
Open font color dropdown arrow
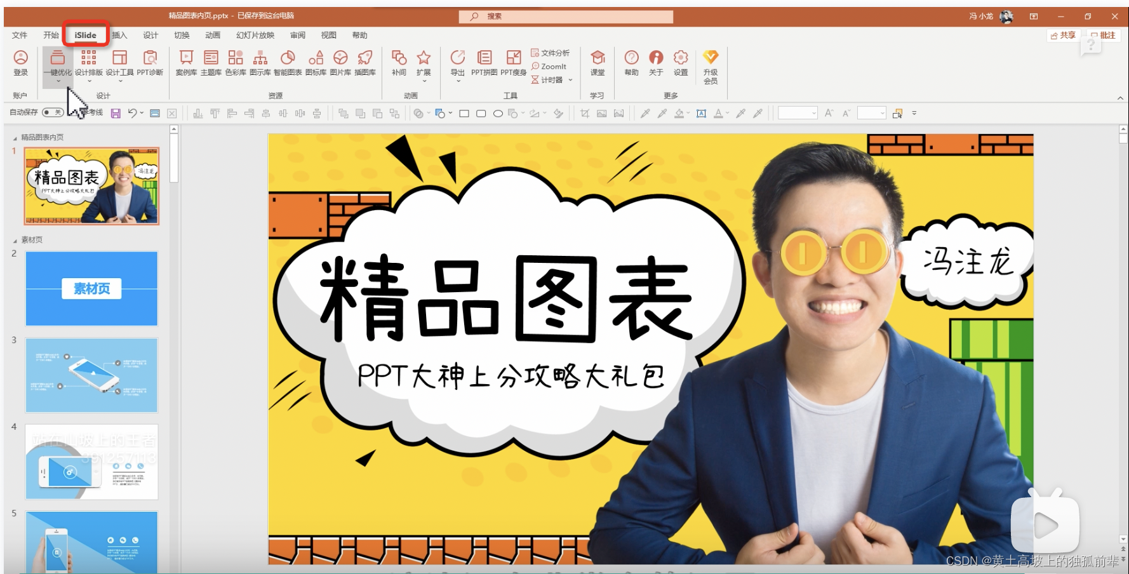pyautogui.click(x=727, y=113)
